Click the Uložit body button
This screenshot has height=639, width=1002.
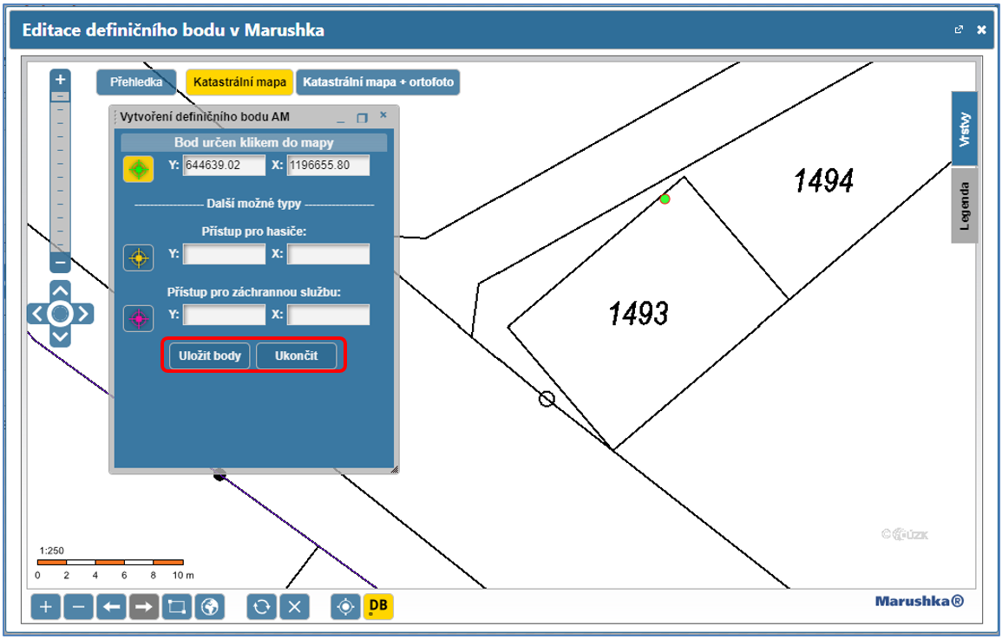pos(210,356)
